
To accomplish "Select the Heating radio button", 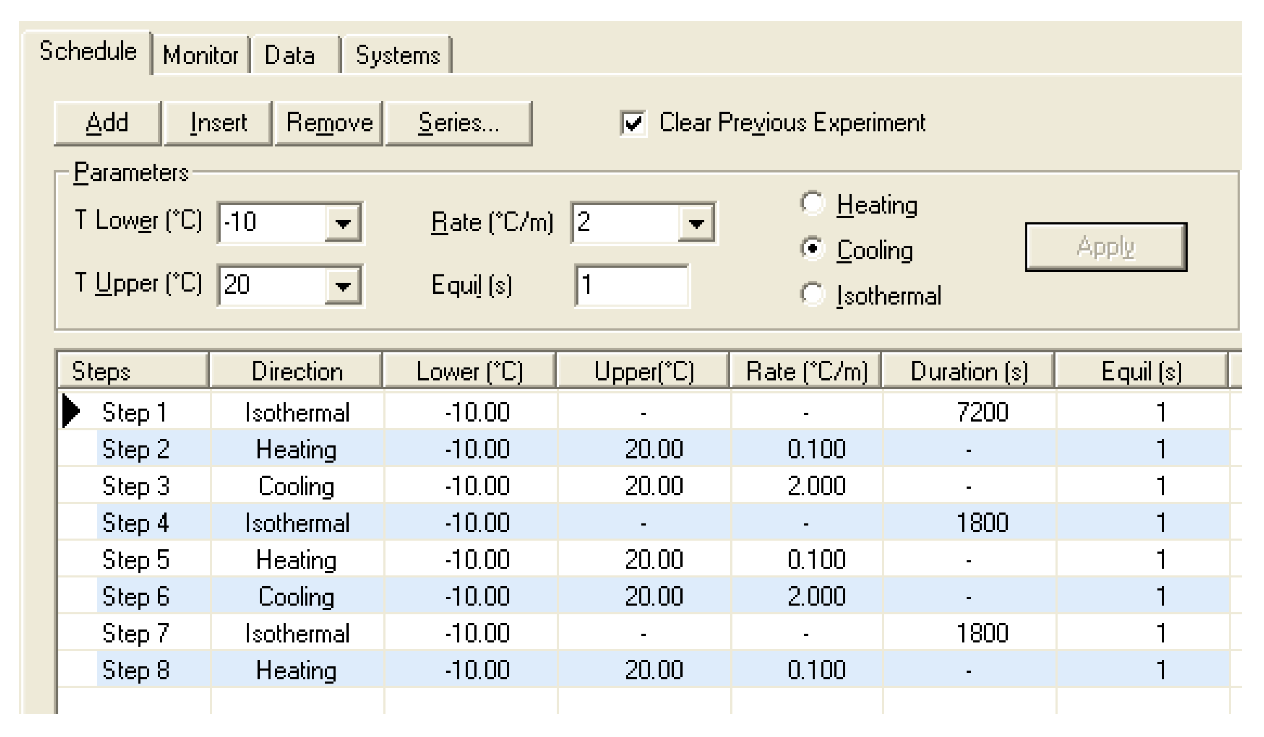I will tap(812, 204).
